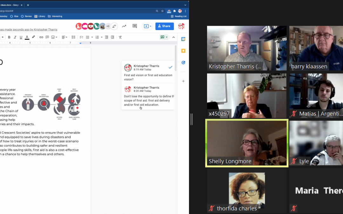Click the document vertical scrollbar
Image resolution: width=343 pixels, height=214 pixels.
tap(175, 58)
